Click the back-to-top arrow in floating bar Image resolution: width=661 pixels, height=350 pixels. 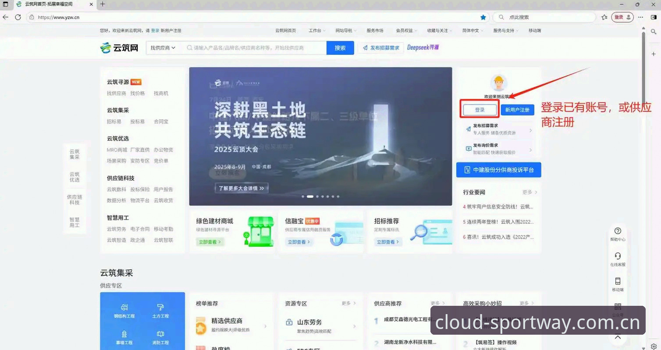coord(618,337)
